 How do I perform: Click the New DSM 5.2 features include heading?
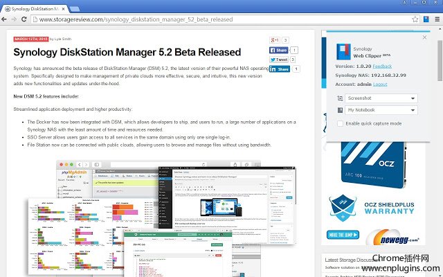[x=46, y=96]
